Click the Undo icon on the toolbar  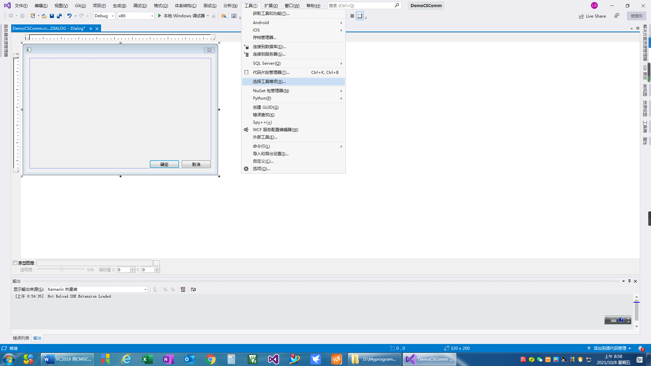(x=70, y=16)
